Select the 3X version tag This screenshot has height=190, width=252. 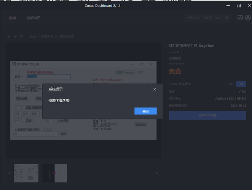pos(241,84)
